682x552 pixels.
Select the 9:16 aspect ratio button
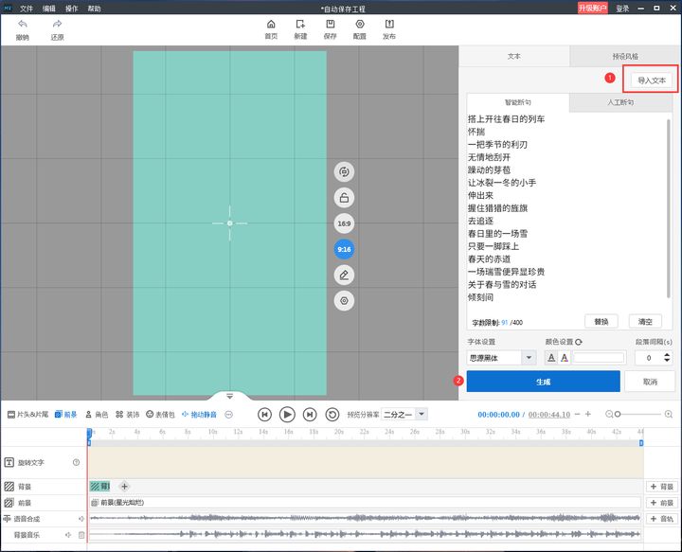(x=344, y=249)
